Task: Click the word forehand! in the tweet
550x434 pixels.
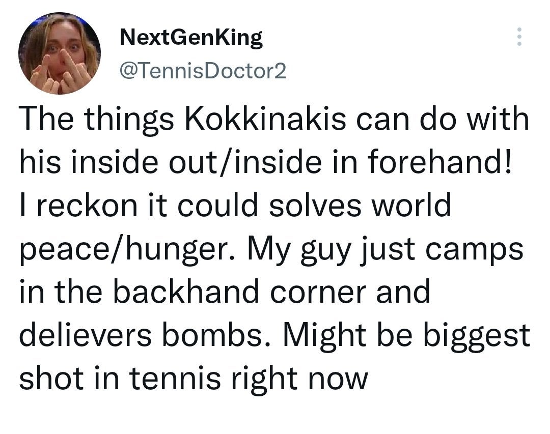Action: pyautogui.click(x=439, y=162)
